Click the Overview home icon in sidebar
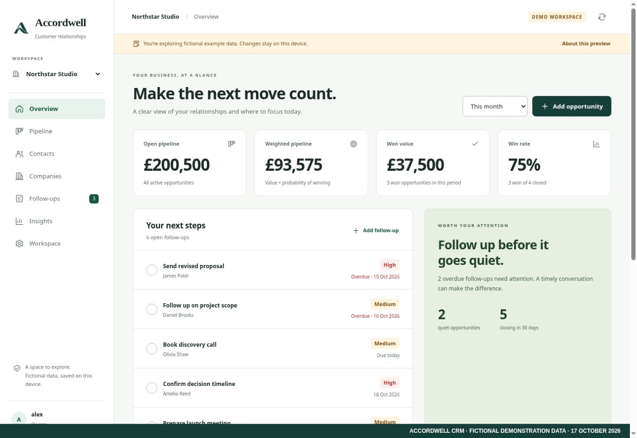The image size is (637, 438). click(x=19, y=109)
